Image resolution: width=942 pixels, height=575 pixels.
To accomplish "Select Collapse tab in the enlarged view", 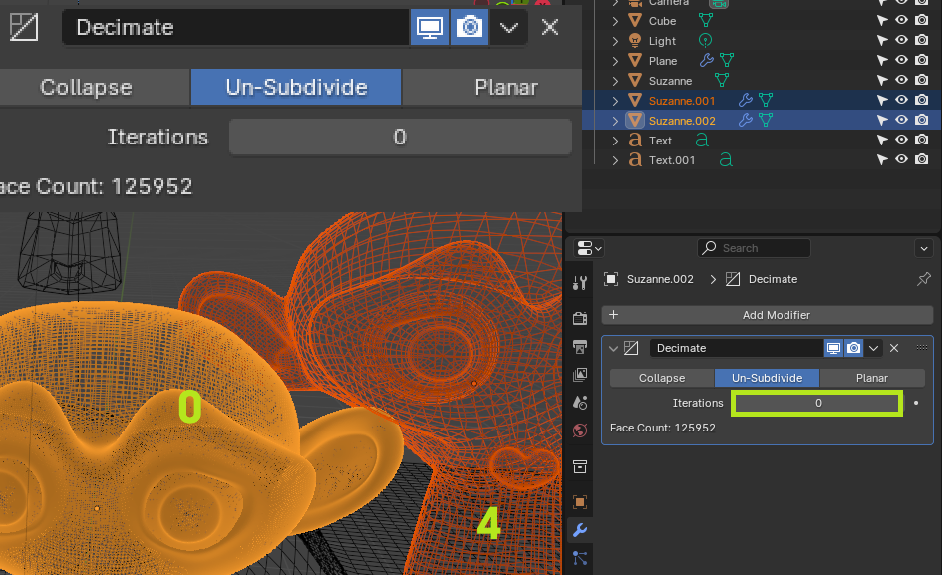I will [x=94, y=87].
